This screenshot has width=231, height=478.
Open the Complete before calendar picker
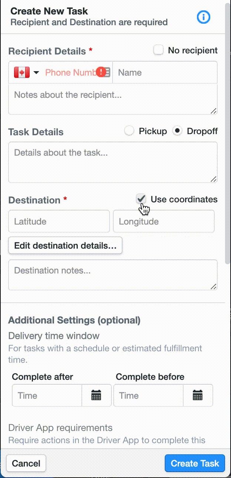coord(198,395)
